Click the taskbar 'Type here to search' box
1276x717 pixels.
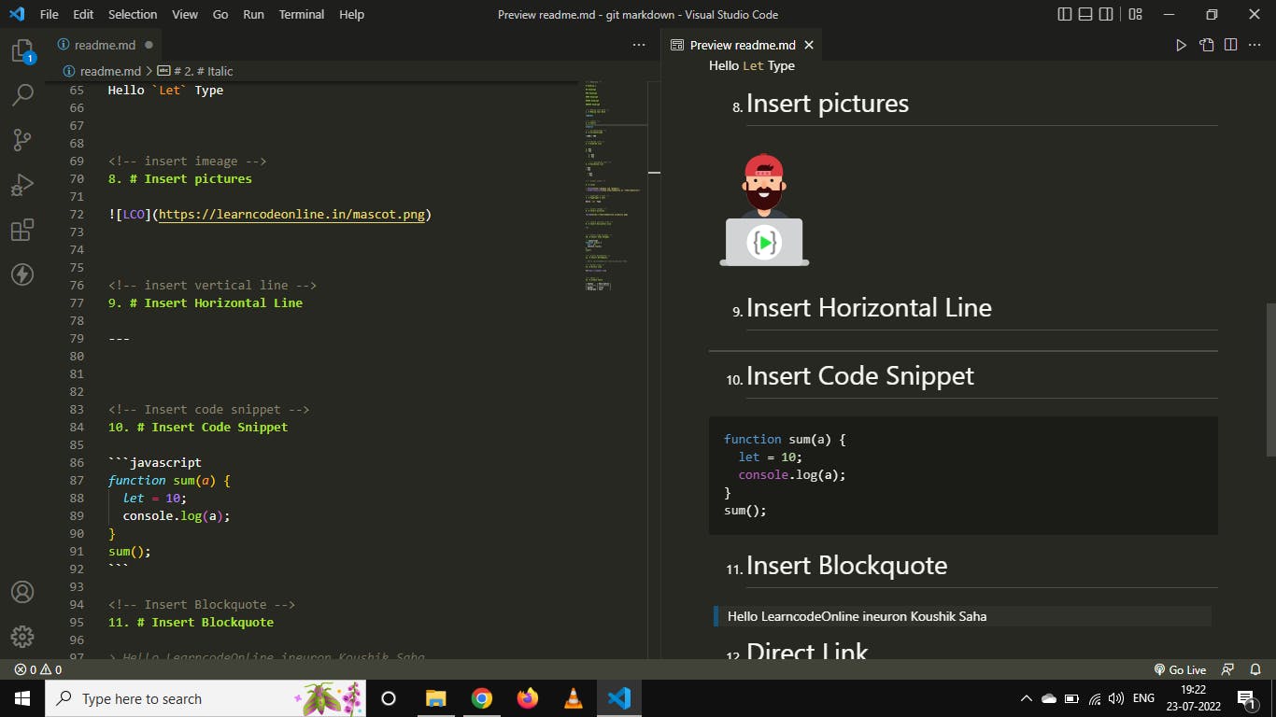coord(206,698)
